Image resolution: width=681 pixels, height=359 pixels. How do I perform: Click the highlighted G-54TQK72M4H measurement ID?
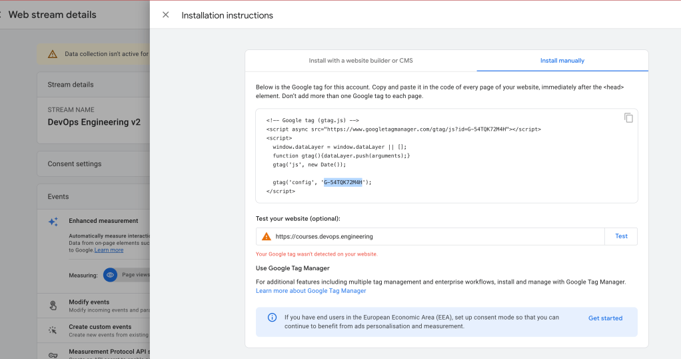pyautogui.click(x=342, y=182)
